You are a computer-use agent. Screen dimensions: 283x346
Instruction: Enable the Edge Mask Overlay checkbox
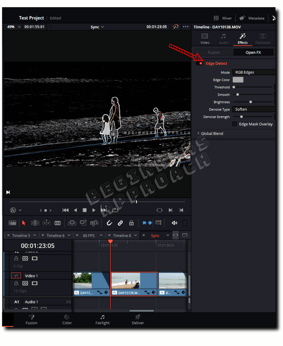(235, 124)
